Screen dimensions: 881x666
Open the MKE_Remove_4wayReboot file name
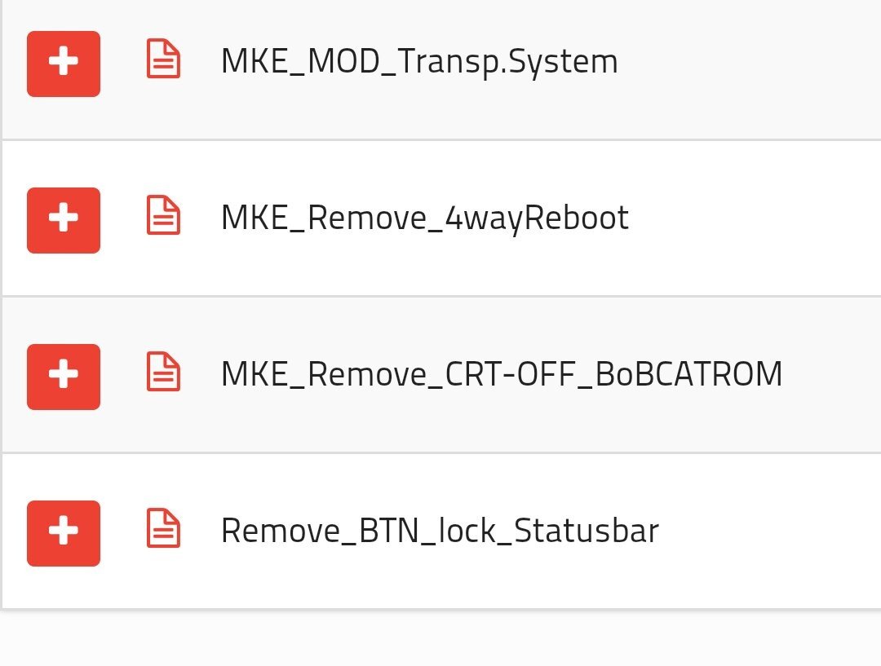(425, 218)
